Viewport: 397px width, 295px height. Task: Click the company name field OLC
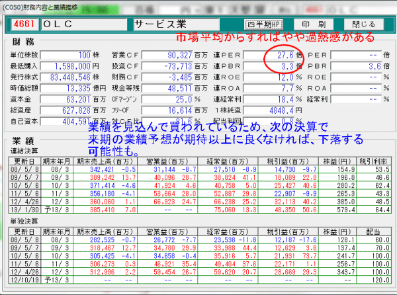83,24
